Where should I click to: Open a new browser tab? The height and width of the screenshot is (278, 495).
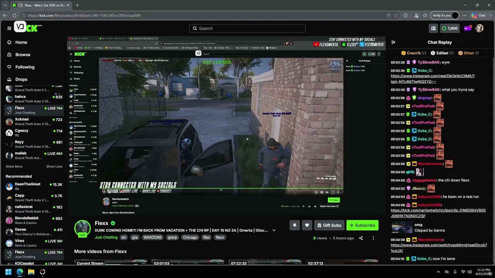[x=77, y=5]
